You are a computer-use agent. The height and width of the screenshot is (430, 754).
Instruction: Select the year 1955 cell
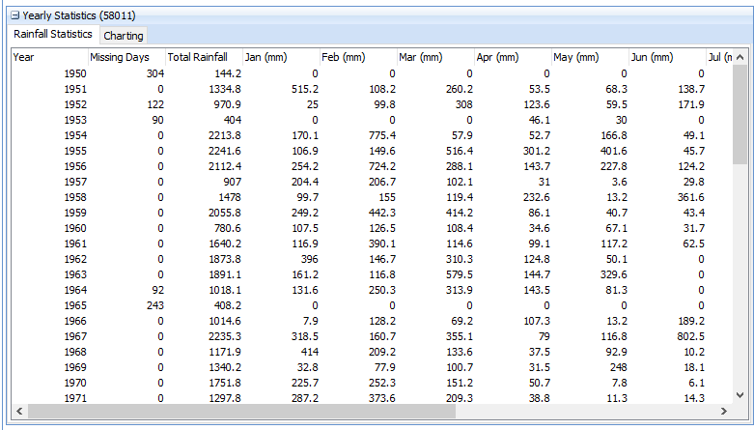click(x=75, y=151)
